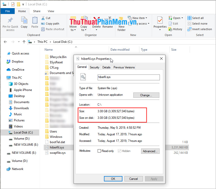
Task: Toggle the Hidden attribute checkbox
Action: coord(119,151)
